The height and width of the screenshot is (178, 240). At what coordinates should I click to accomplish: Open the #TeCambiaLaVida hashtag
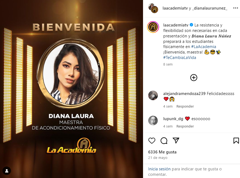click(179, 58)
